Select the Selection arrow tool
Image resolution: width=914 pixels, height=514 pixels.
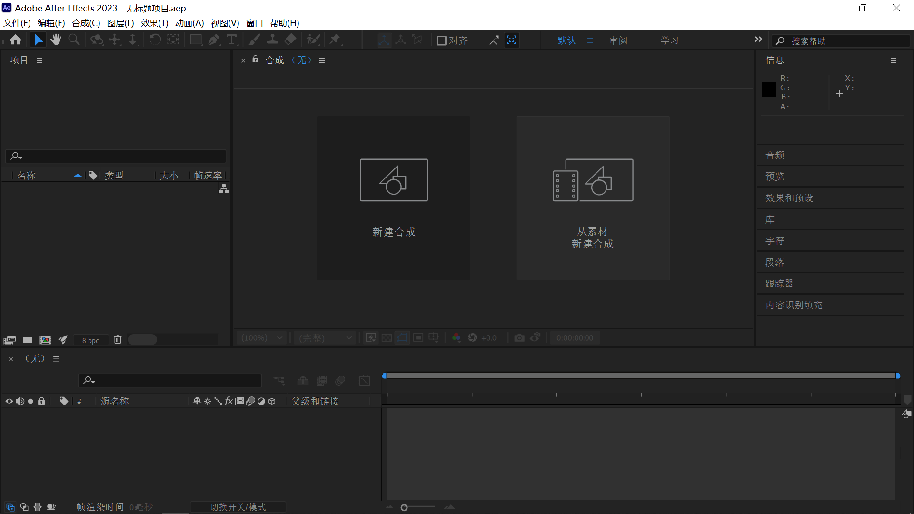(x=38, y=40)
